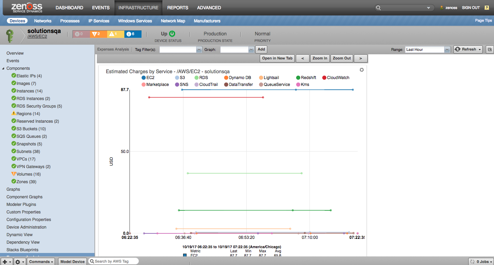Screen dimensions: 494x265
Task: Click the Zoom In button
Action: [320, 58]
